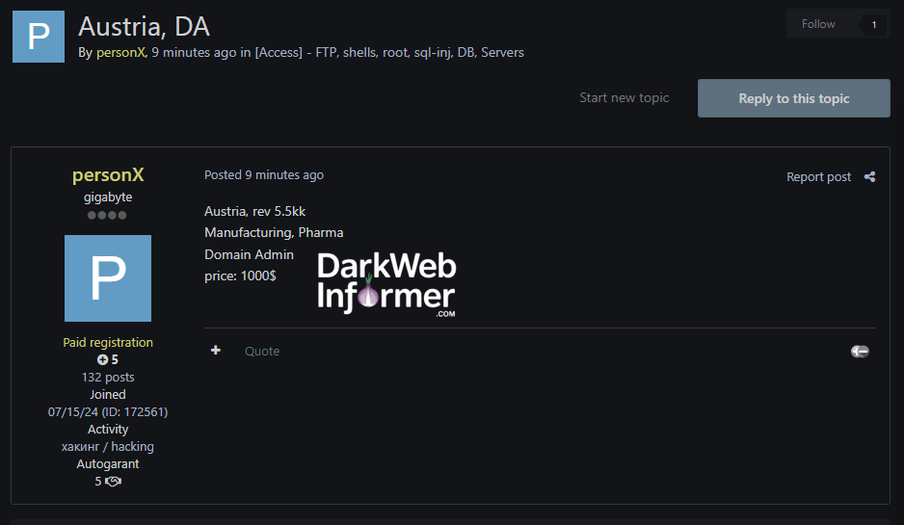Click the DarkWeb Informer logo image
Image resolution: width=904 pixels, height=525 pixels.
(386, 284)
